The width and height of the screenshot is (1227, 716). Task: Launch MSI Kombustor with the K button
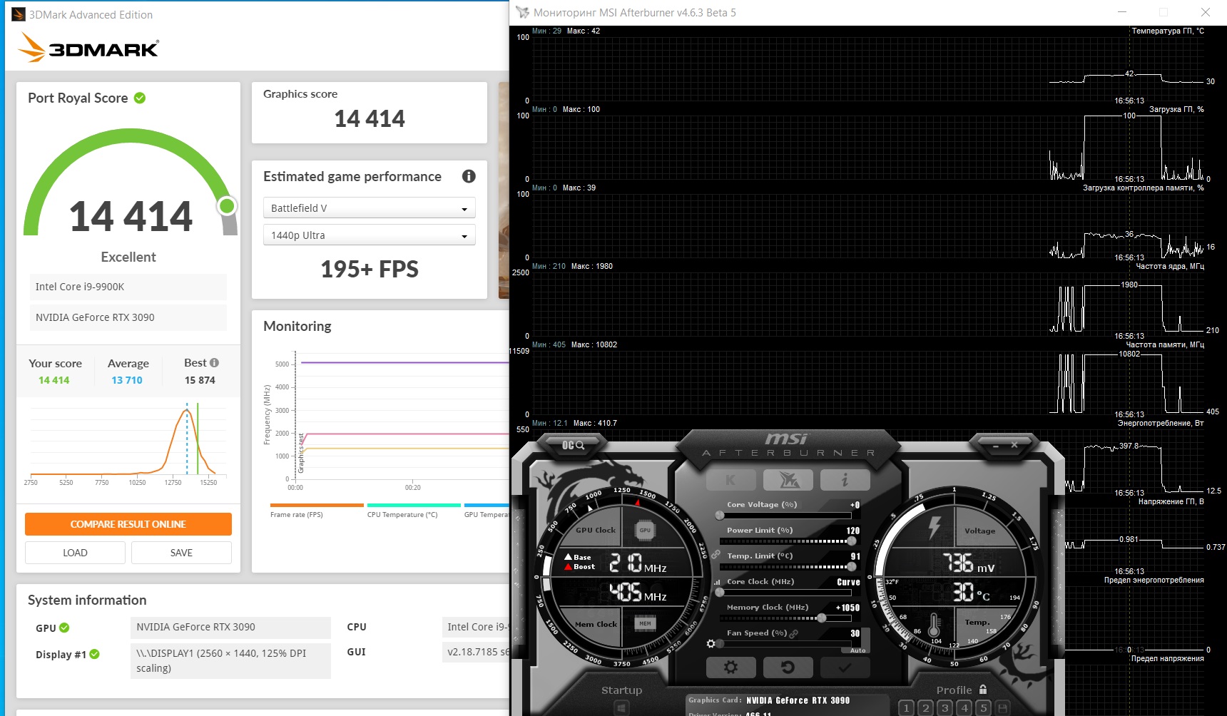pyautogui.click(x=730, y=480)
